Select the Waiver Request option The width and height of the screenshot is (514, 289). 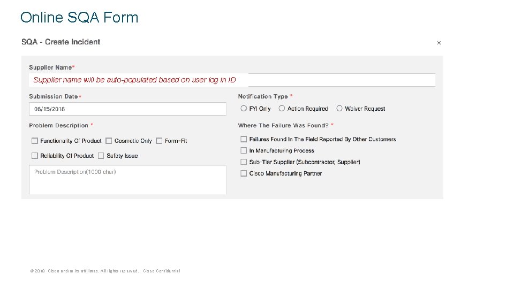339,109
